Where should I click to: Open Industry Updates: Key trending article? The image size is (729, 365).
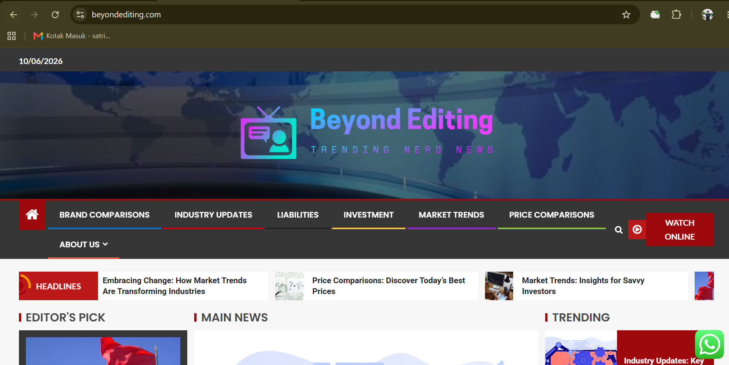coord(664,361)
